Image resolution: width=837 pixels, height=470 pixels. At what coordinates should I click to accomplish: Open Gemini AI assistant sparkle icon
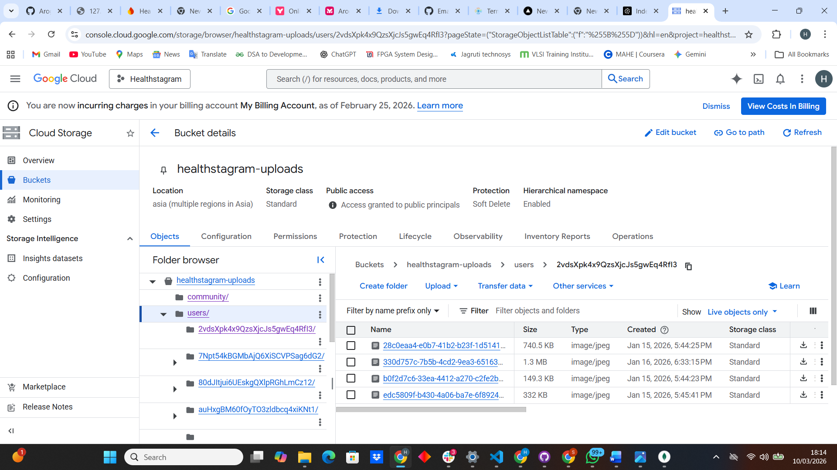(x=736, y=79)
